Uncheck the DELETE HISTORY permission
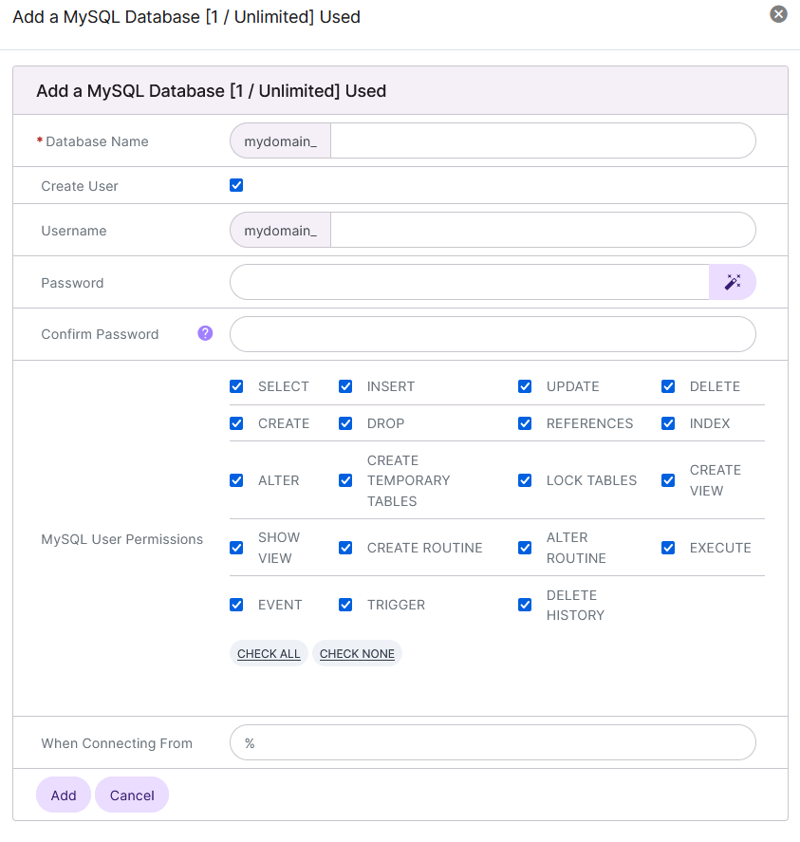This screenshot has width=800, height=842. (524, 605)
